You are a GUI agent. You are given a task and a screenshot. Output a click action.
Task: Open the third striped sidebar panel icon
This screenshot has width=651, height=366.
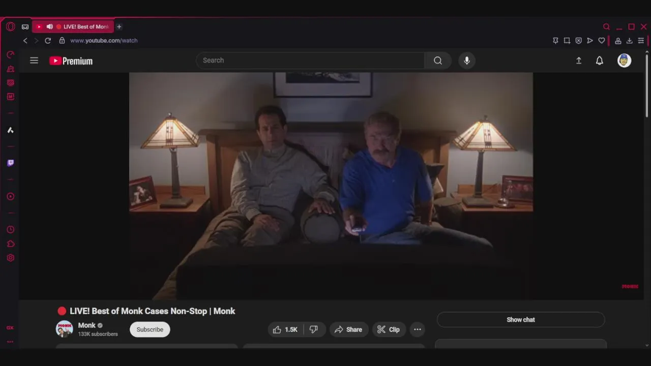click(10, 82)
